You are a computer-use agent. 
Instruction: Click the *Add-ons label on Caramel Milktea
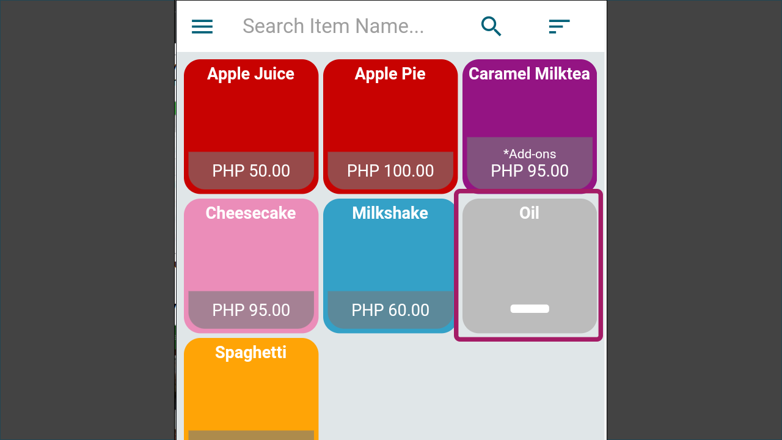530,154
